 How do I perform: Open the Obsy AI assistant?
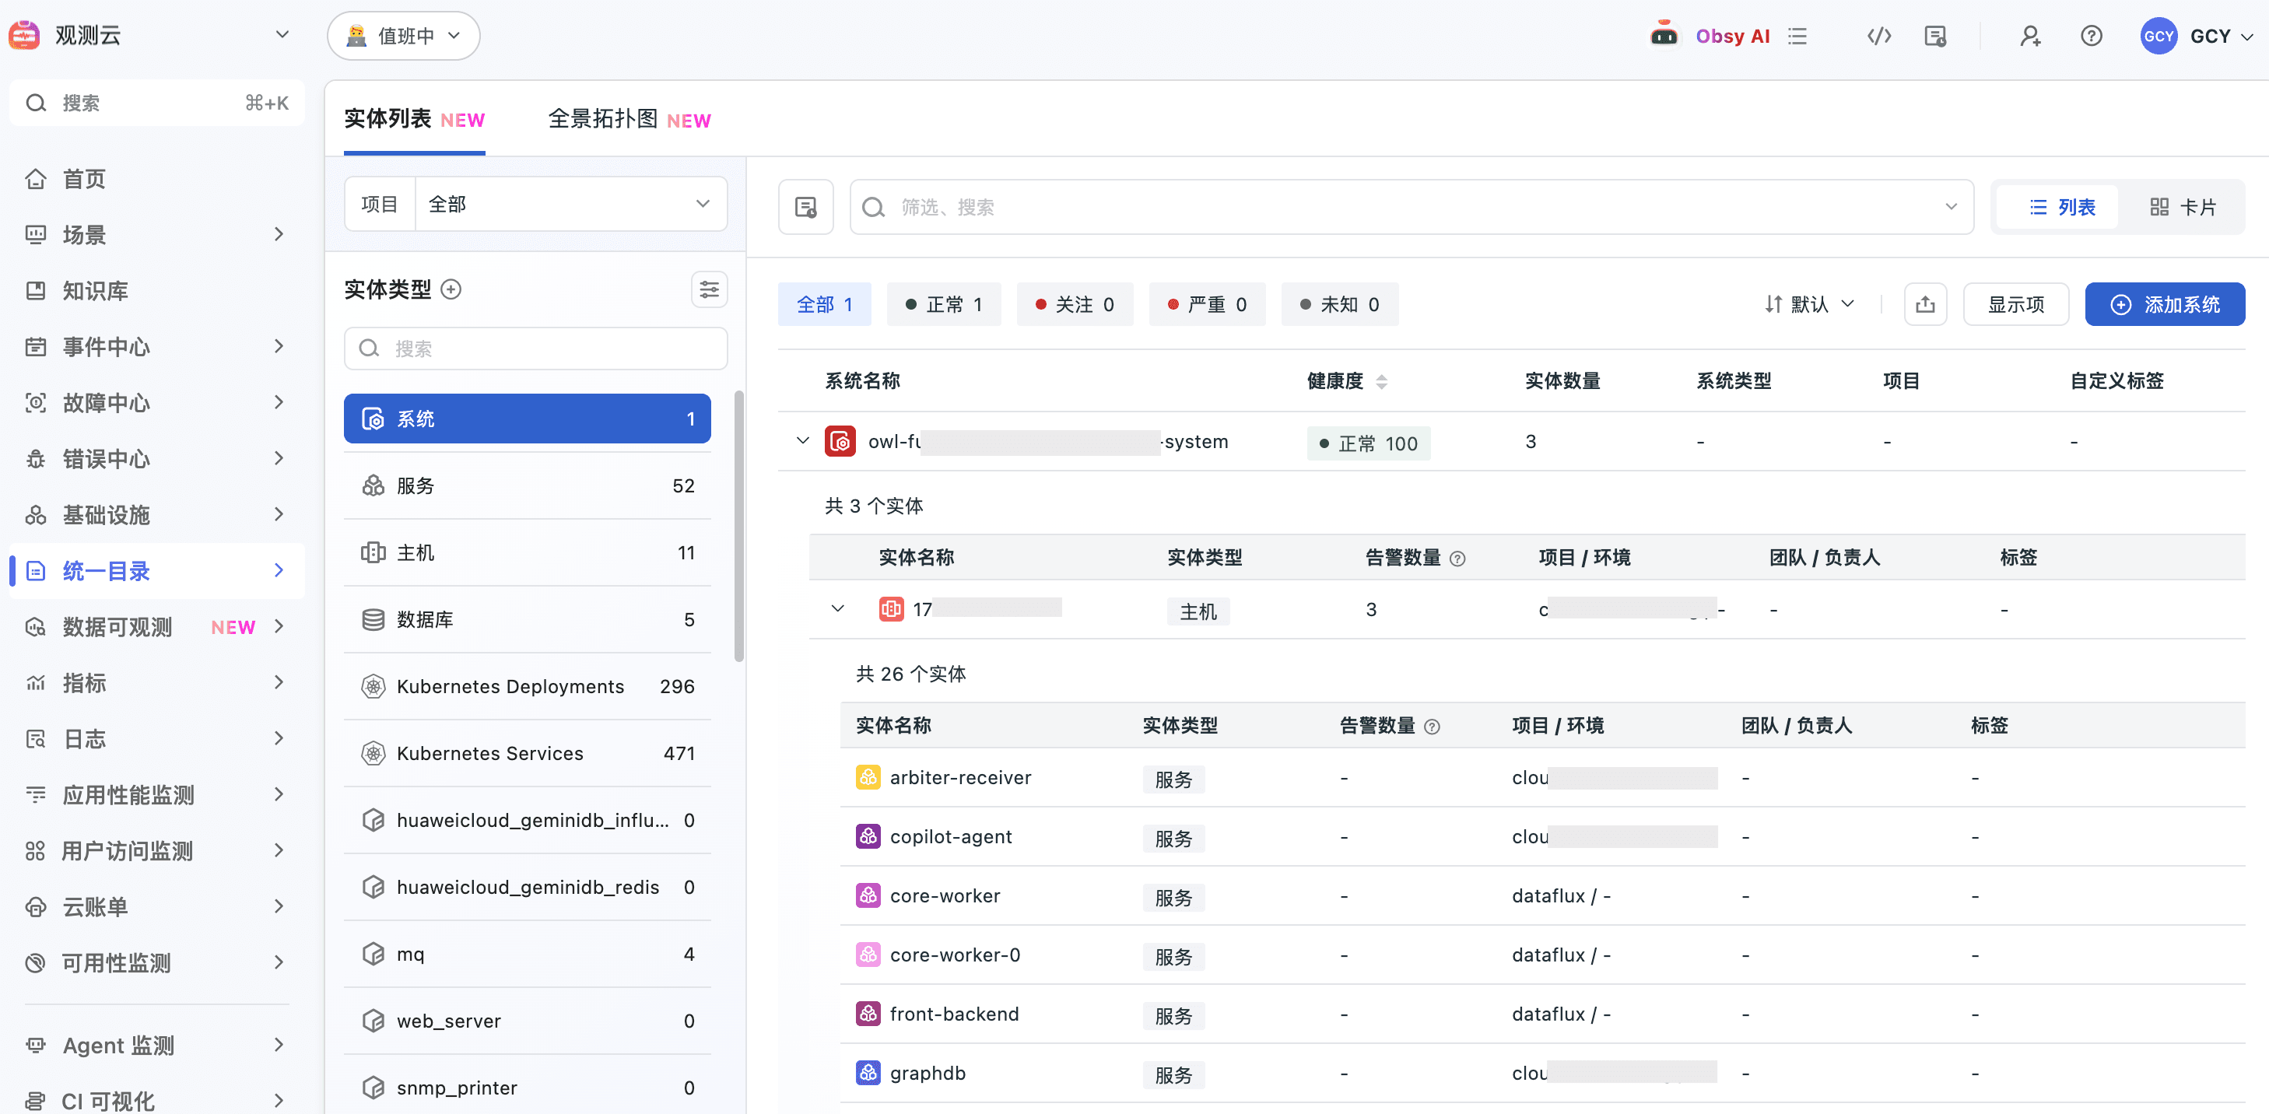pyautogui.click(x=1709, y=36)
